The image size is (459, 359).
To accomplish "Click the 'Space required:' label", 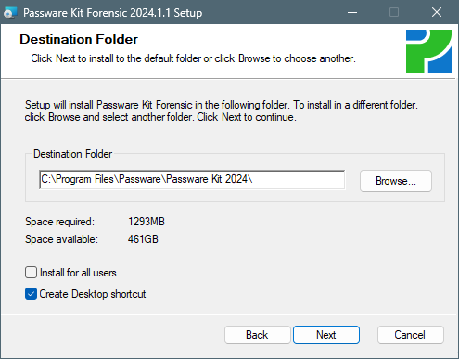I will 59,222.
